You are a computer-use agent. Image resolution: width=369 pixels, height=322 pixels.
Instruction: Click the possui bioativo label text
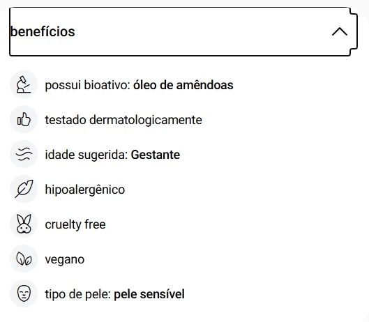(x=88, y=85)
